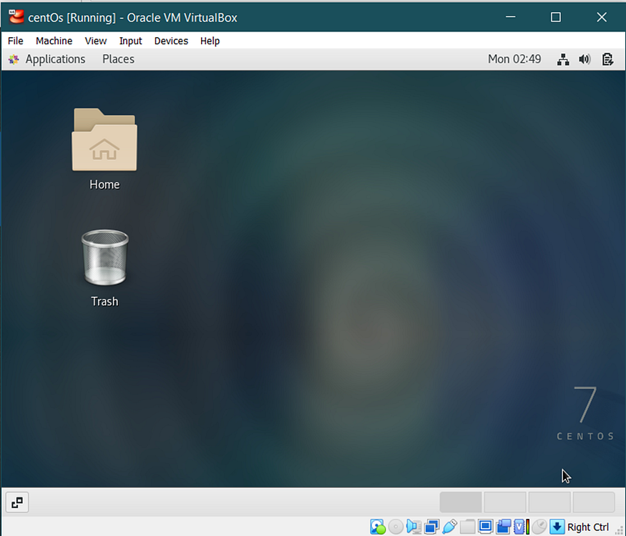Click the power status tray icon
626x536 pixels.
[607, 59]
